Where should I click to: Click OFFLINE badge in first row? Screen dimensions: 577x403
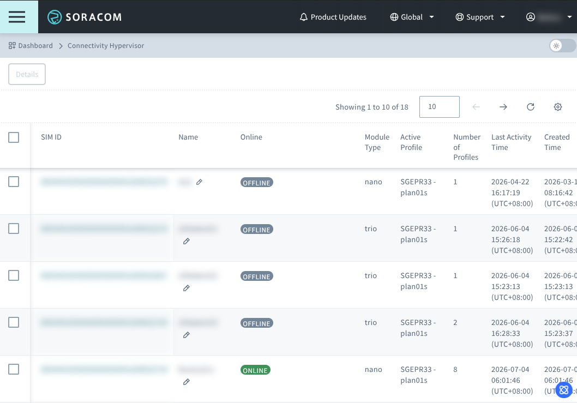(256, 182)
